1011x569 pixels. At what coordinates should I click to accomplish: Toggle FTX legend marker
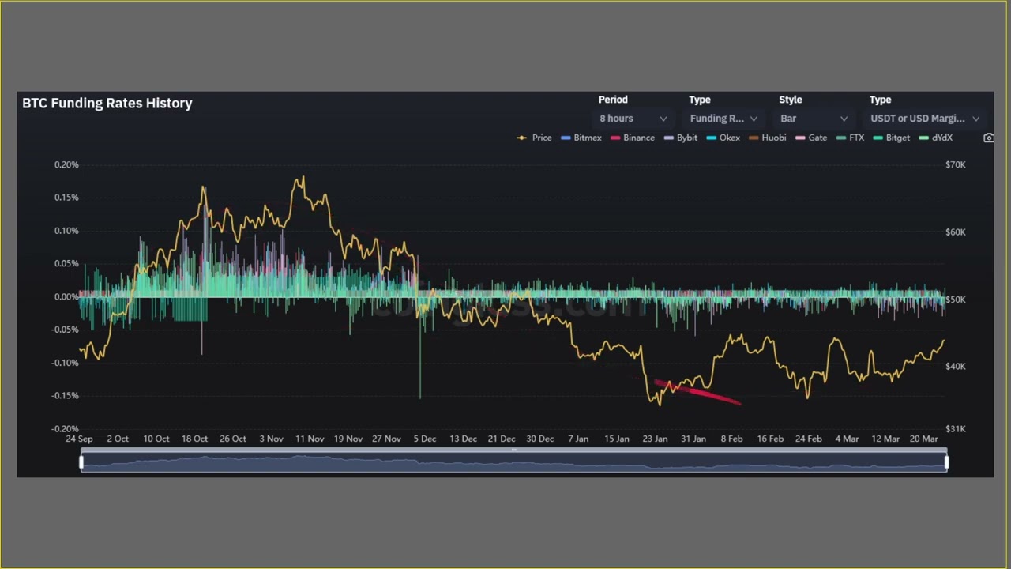(851, 138)
